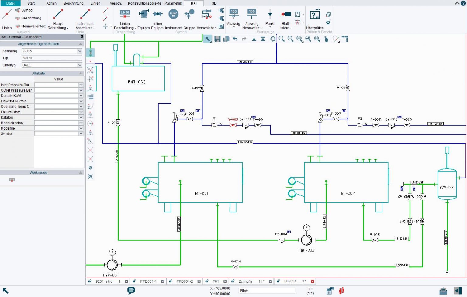The width and height of the screenshot is (467, 297).
Task: Toggle lock on the 9201_skid tab
Action: point(90,281)
